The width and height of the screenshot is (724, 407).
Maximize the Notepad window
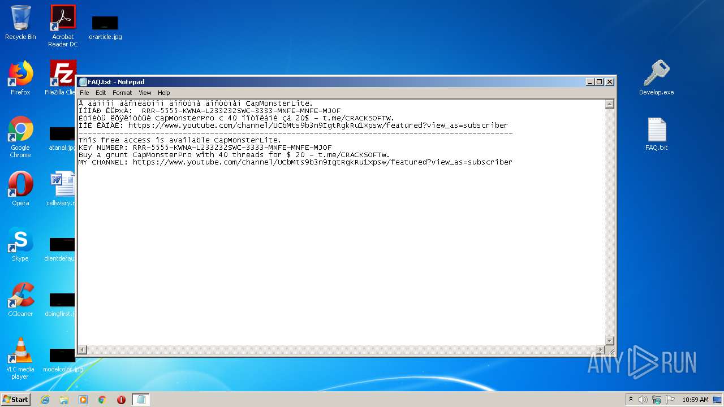point(600,82)
